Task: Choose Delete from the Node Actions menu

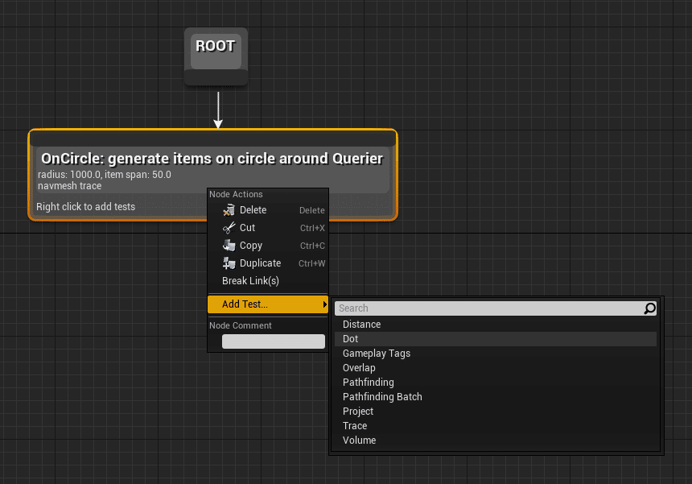Action: tap(268, 210)
